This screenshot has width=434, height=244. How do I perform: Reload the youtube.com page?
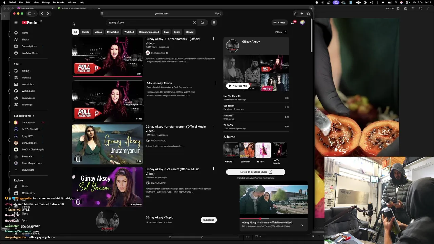[221, 14]
